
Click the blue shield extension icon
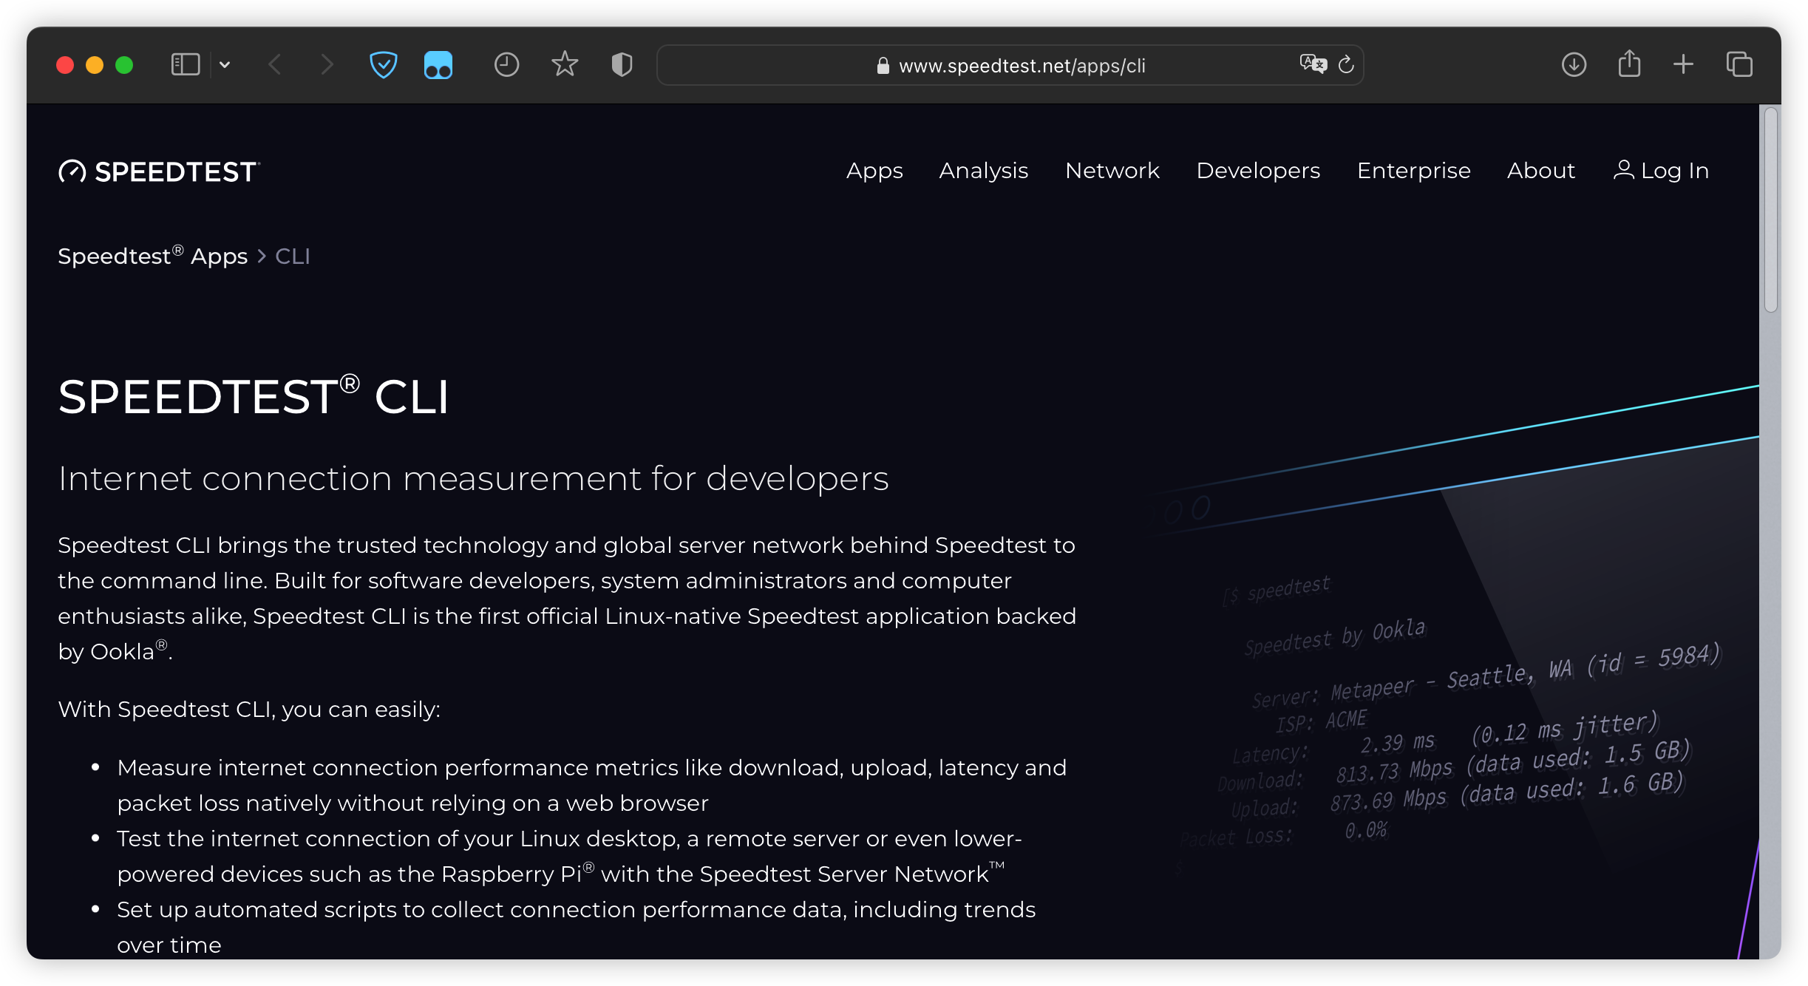[383, 65]
